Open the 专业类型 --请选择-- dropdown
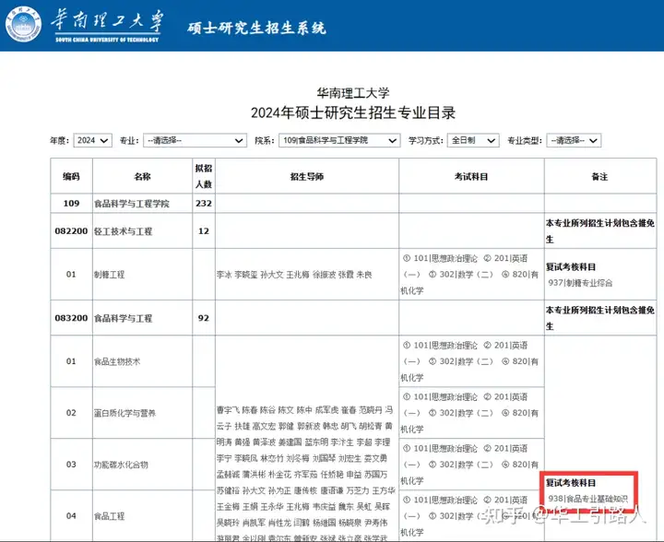The image size is (664, 542). [574, 140]
